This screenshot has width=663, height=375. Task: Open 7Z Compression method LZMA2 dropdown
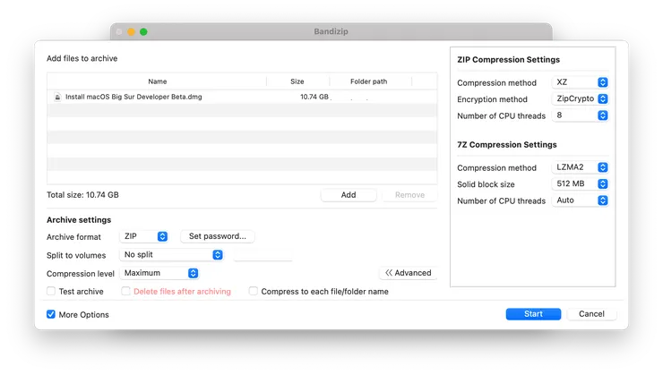[581, 167]
